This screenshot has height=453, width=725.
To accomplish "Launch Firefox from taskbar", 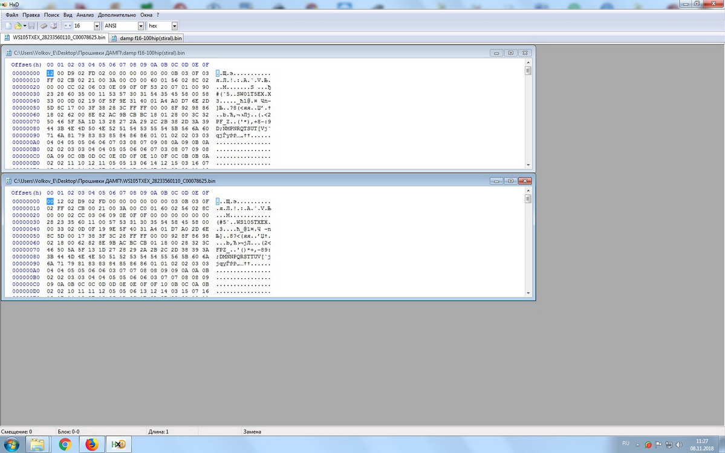I will pyautogui.click(x=91, y=445).
